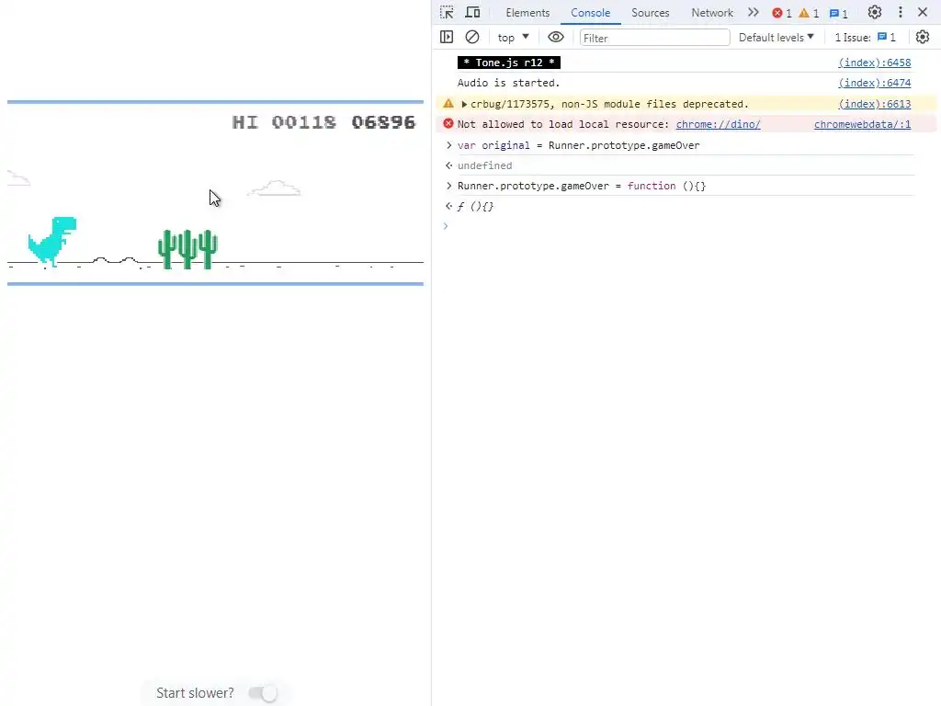Click the blue issues count badge
This screenshot has height=706, width=941.
838,13
